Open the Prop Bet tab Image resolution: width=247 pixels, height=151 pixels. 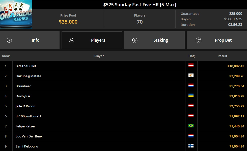click(217, 40)
